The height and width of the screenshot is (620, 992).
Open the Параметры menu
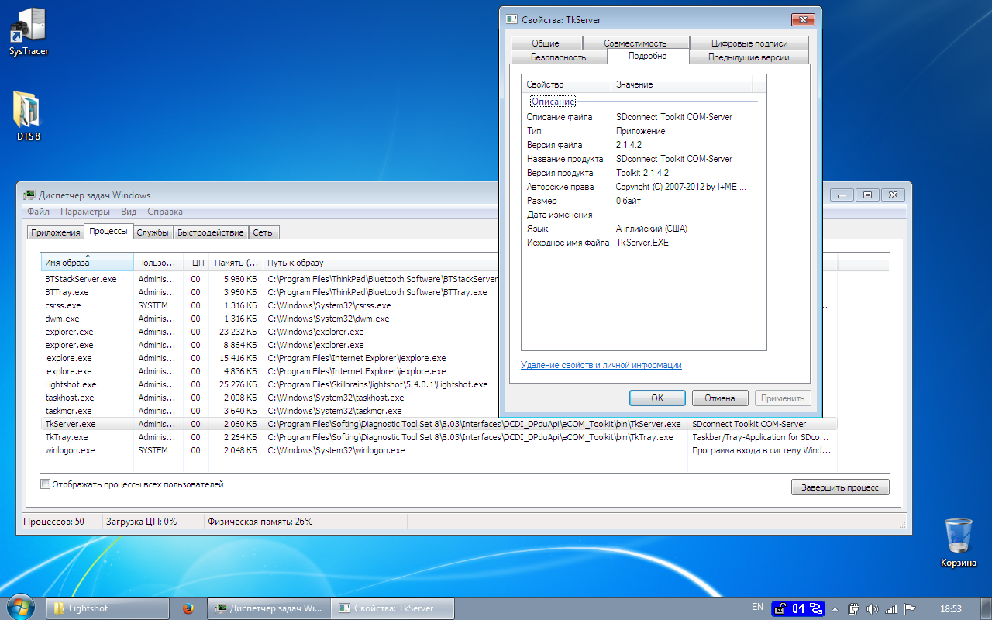coord(85,211)
